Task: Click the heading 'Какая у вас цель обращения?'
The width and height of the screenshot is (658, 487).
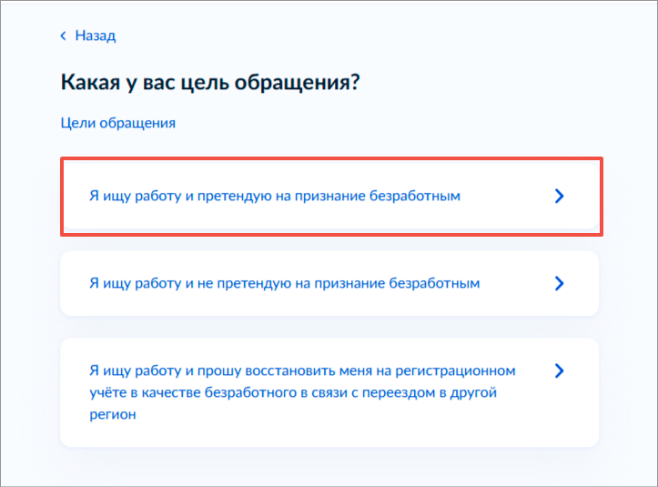Action: 210,82
